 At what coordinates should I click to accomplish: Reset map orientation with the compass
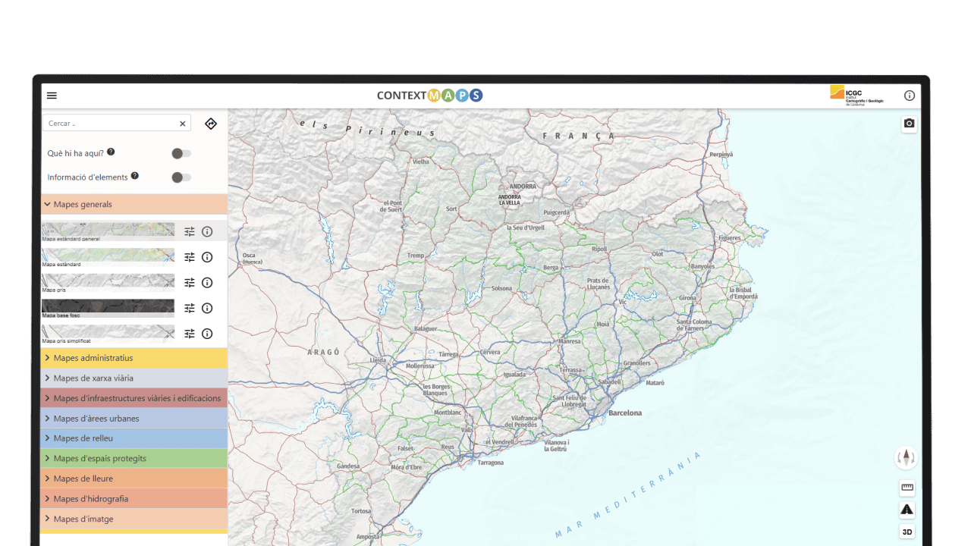pos(906,458)
